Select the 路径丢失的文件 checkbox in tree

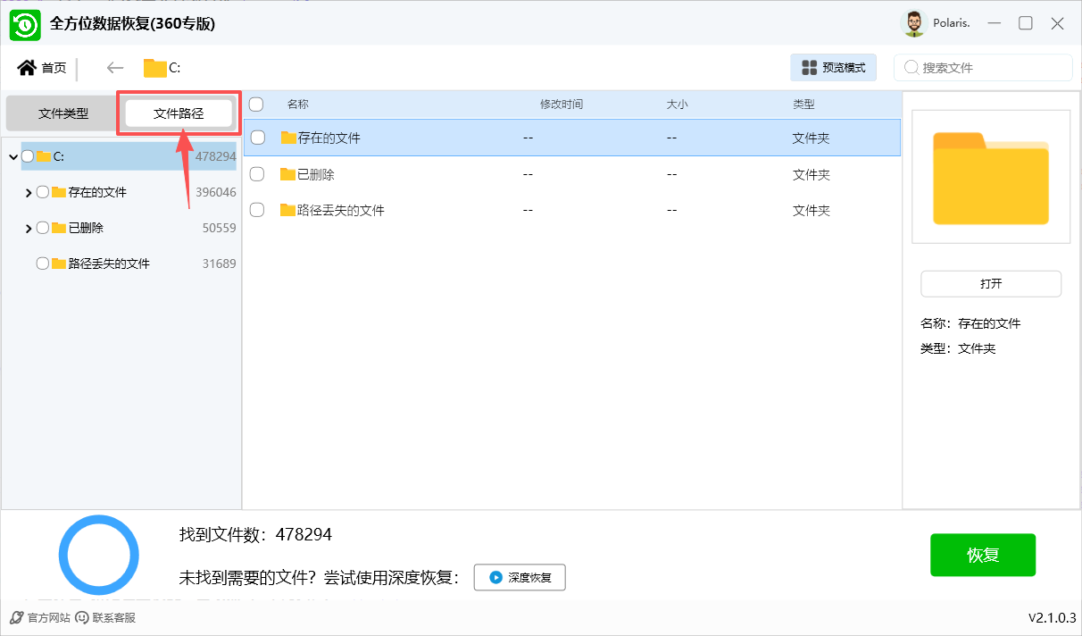42,264
